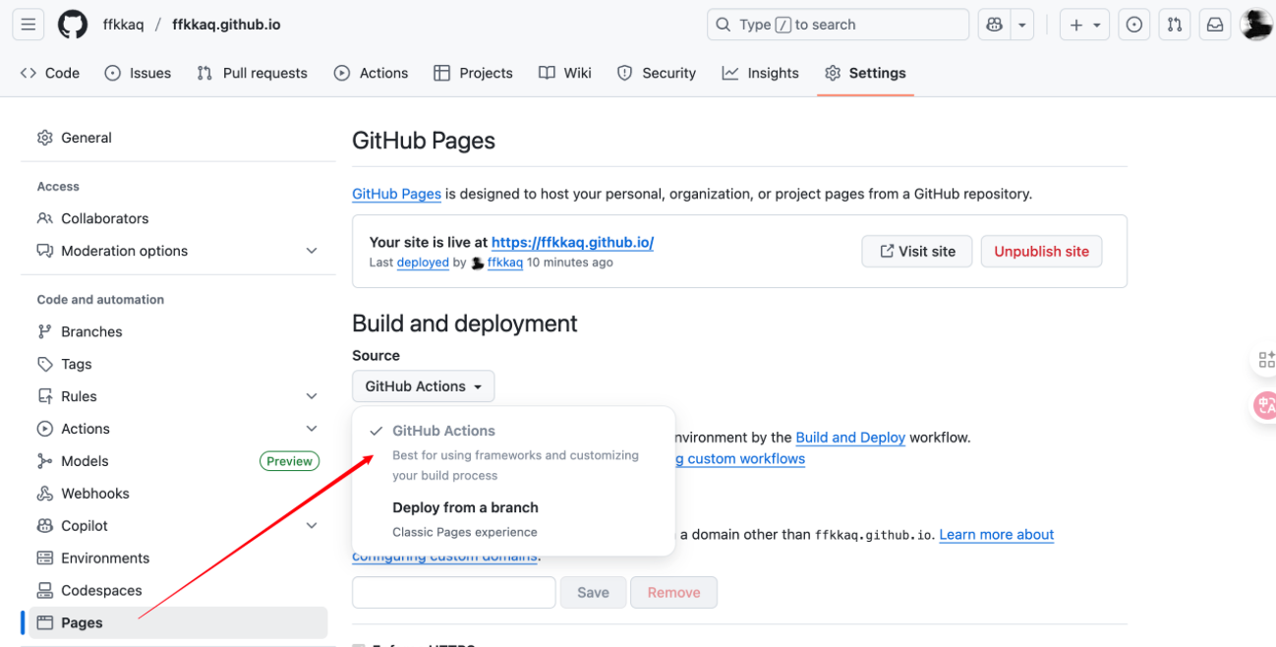Switch to the Pull requests tab
Image resolution: width=1276 pixels, height=647 pixels.
point(252,73)
